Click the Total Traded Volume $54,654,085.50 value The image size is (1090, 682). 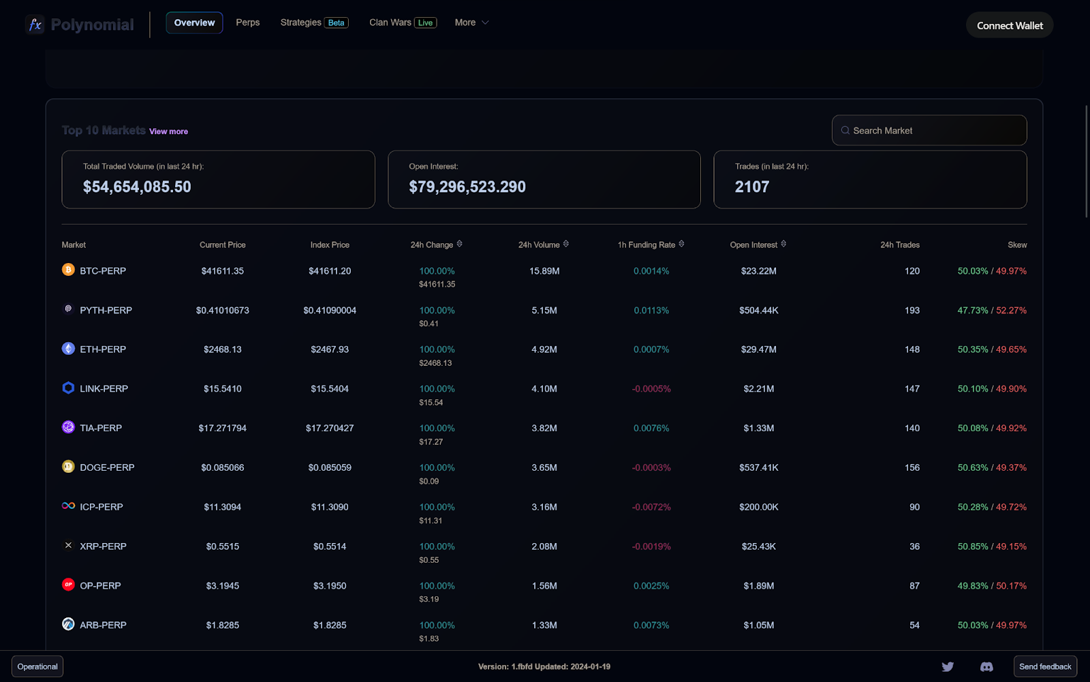point(137,187)
